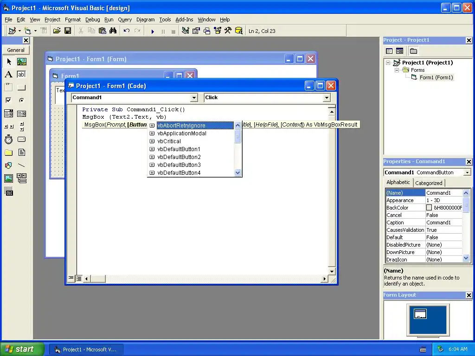Open the Add Project dropdown arrow in toolbar
The image size is (475, 356).
click(19, 31)
